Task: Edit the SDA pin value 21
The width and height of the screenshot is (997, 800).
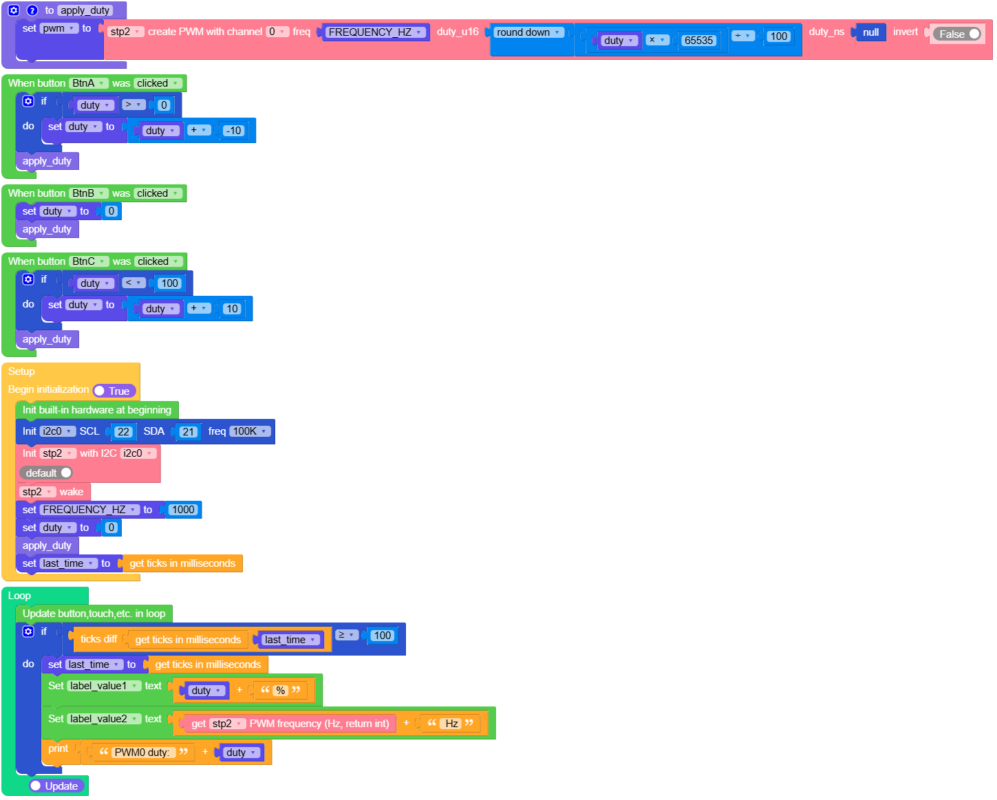Action: (189, 432)
